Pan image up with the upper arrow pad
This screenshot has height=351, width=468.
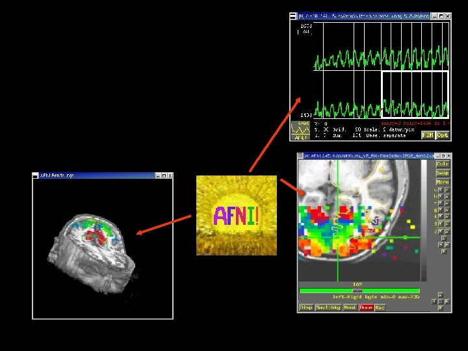(444, 238)
